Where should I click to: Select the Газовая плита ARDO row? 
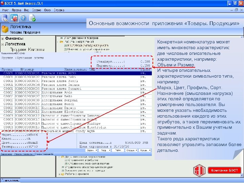(76, 73)
